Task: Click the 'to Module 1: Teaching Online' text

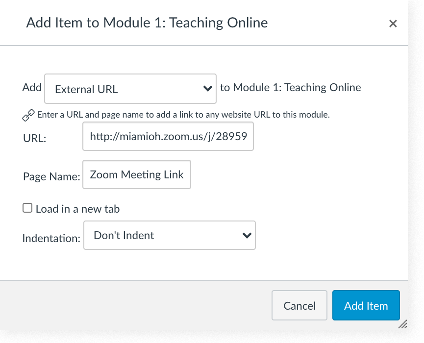Action: coord(290,88)
